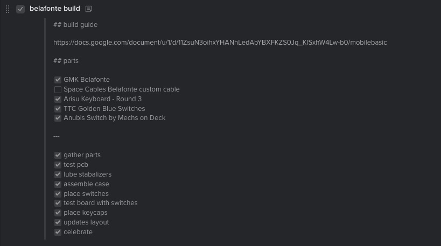Screen dimensions: 441x246
Task: Open the Google Docs build guide link
Action: (220, 43)
